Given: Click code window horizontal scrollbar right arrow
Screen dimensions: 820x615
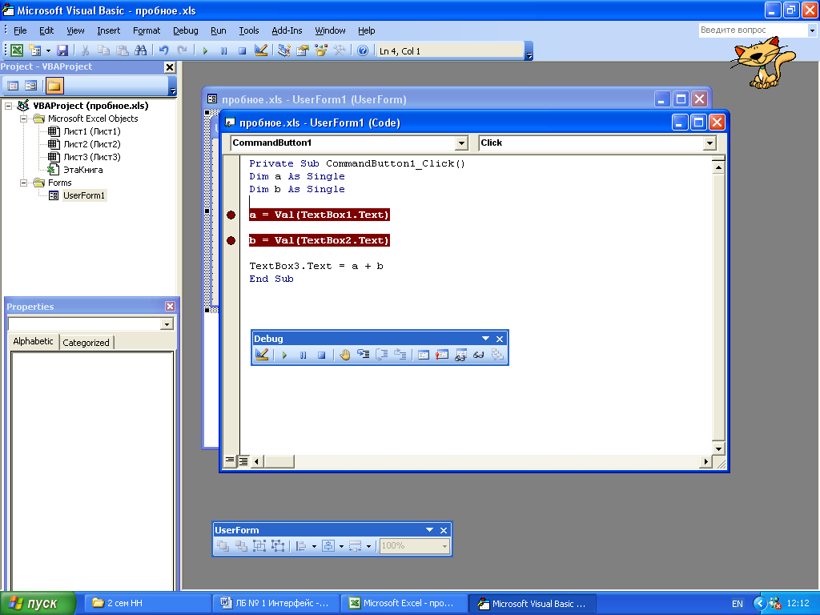Looking at the screenshot, I should click(705, 461).
